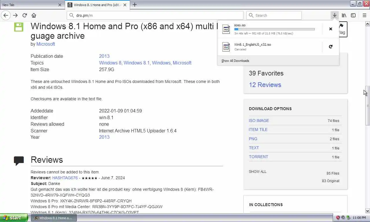Image resolution: width=370 pixels, height=222 pixels.
Task: Open the 2013 publication date link
Action: point(104,56)
